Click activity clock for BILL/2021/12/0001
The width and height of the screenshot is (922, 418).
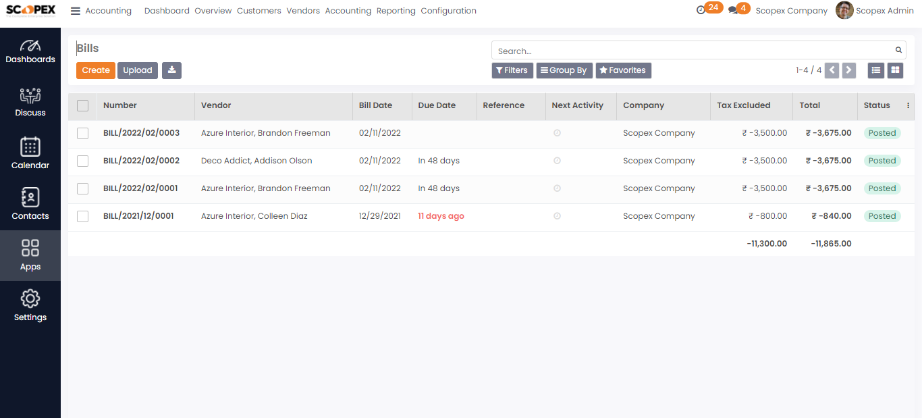point(557,216)
